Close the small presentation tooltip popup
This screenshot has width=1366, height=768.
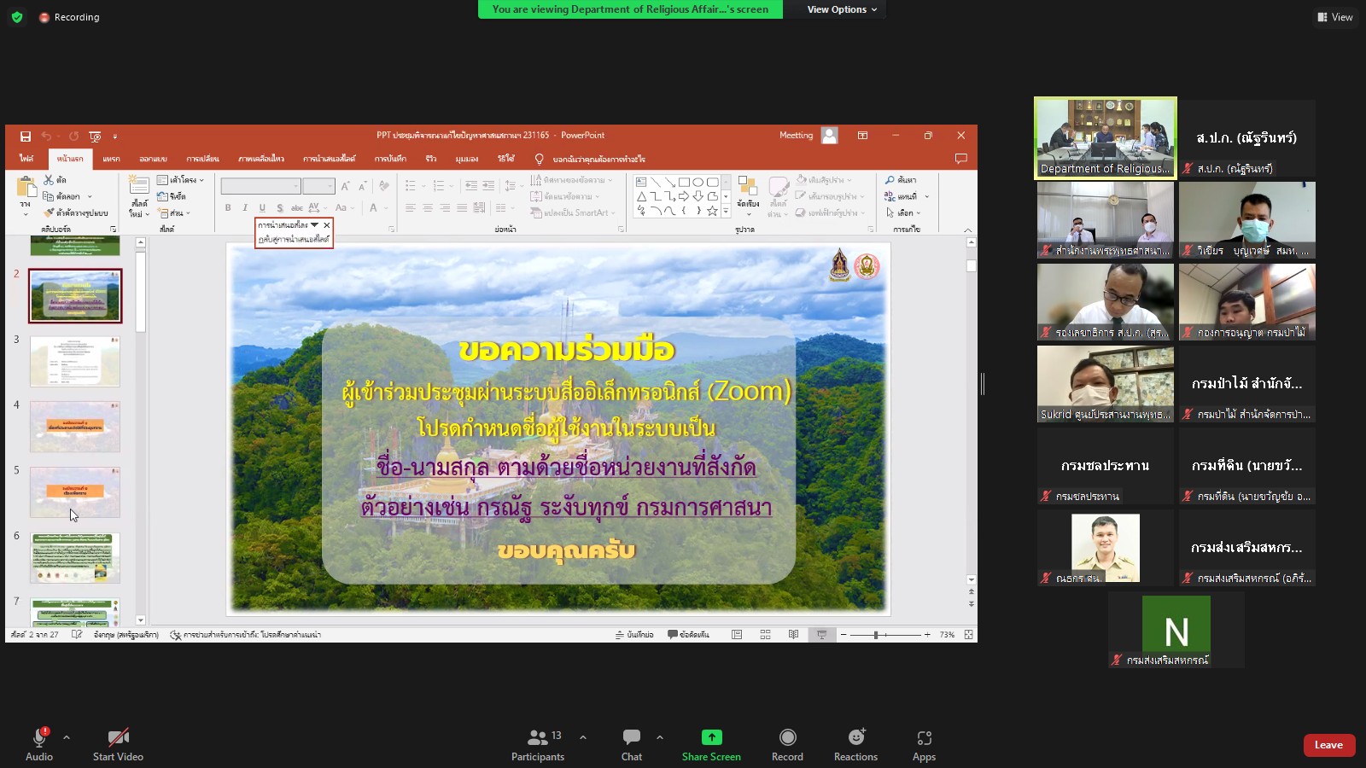[327, 225]
